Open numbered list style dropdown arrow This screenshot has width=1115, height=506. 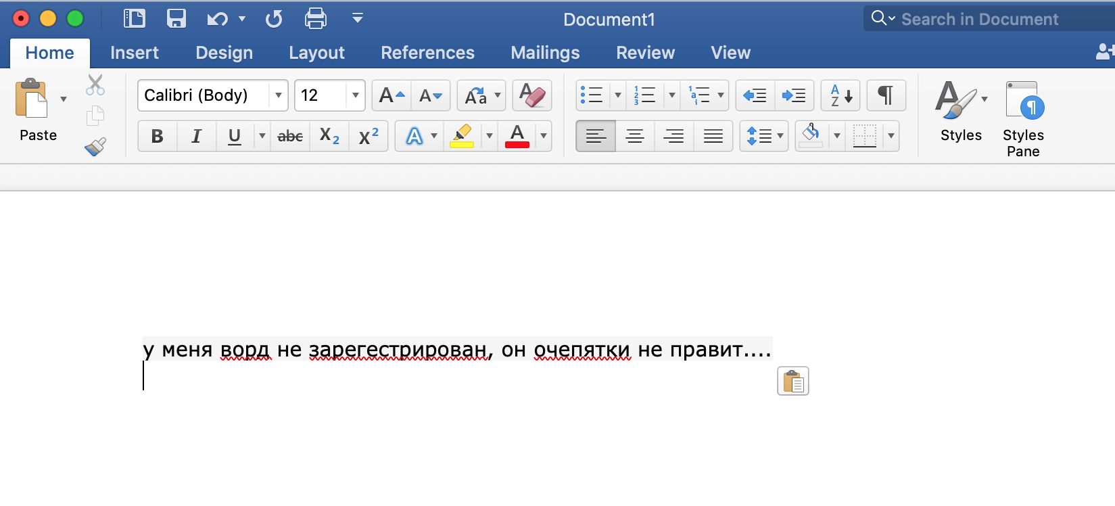671,95
